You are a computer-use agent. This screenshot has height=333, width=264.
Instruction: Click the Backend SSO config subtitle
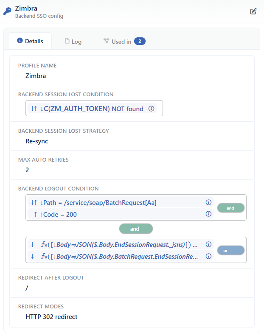[39, 16]
